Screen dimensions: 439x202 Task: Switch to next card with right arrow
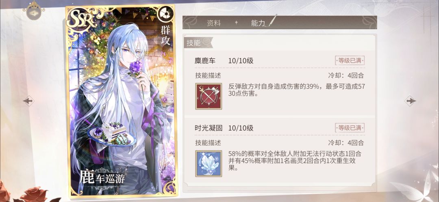tap(411, 101)
